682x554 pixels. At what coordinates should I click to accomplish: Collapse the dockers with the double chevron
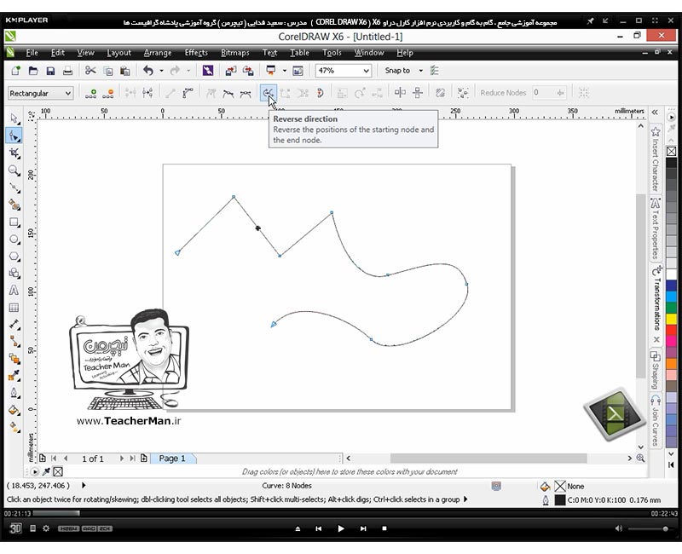point(655,113)
